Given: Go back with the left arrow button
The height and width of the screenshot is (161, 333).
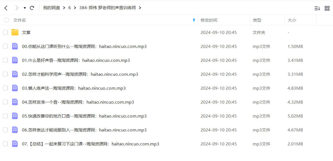Looking at the screenshot, I should tap(6, 8).
